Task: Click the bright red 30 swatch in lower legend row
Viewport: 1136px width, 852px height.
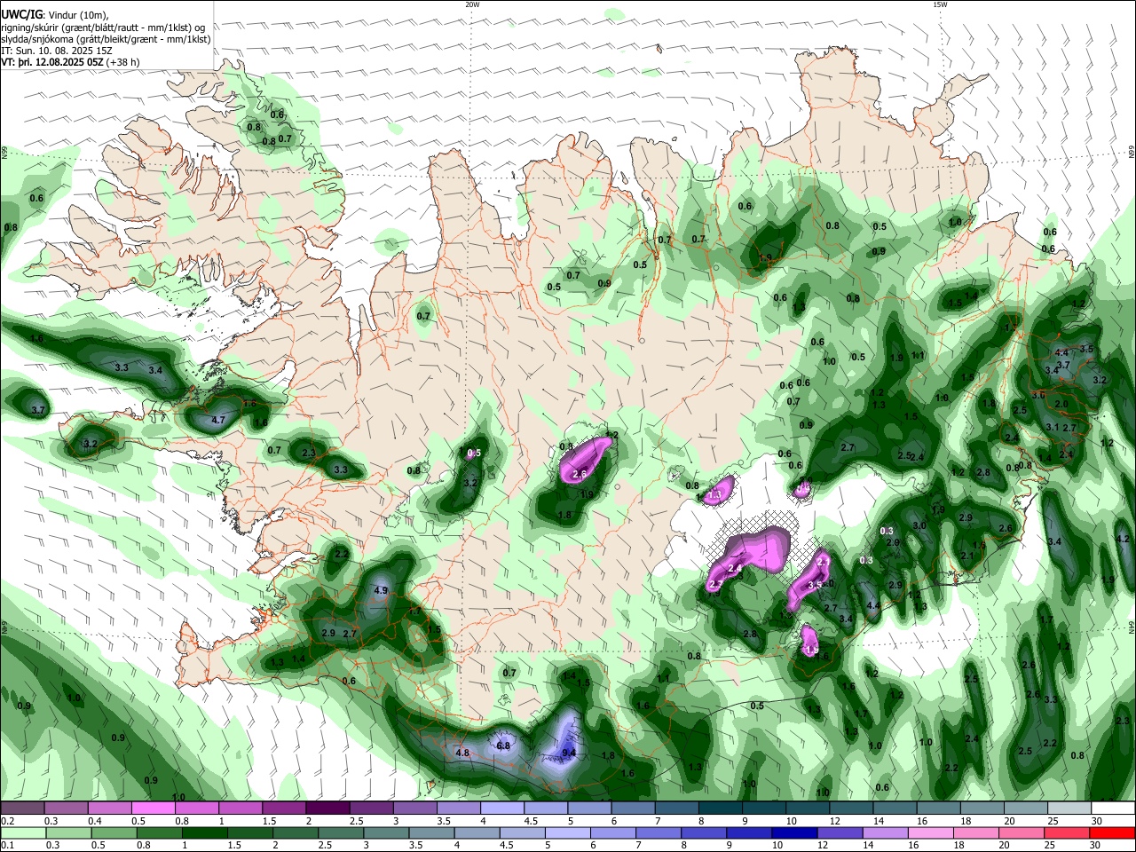Action: 1113,833
